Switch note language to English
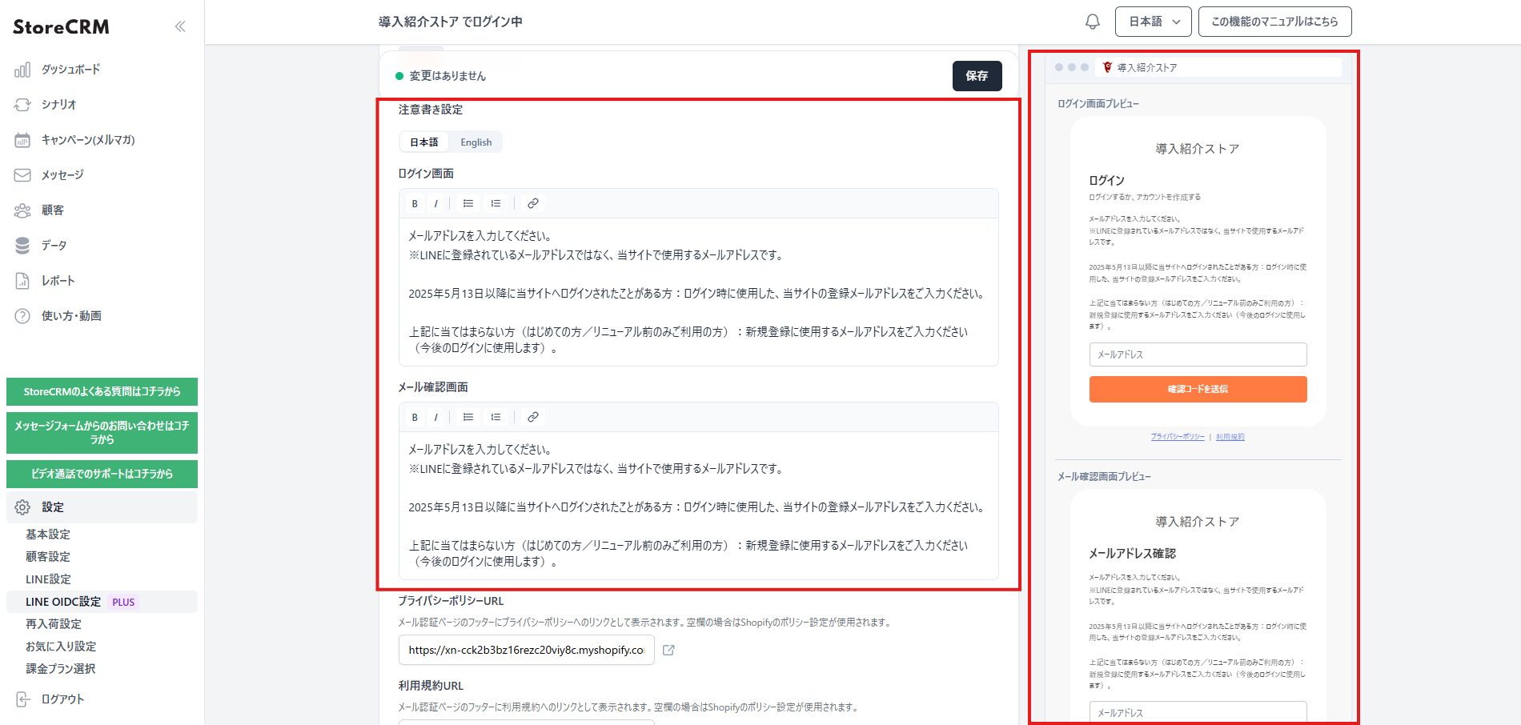 point(476,142)
